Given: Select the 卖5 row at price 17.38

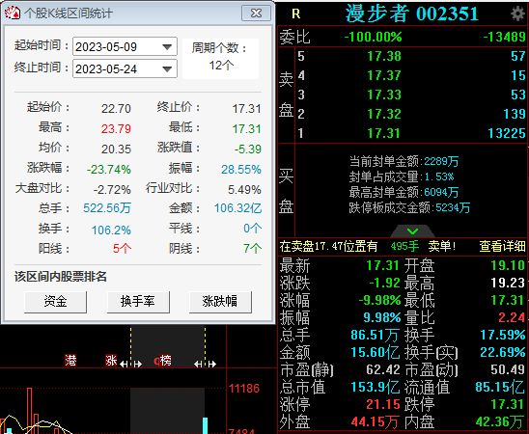Looking at the screenshot, I should (x=411, y=56).
